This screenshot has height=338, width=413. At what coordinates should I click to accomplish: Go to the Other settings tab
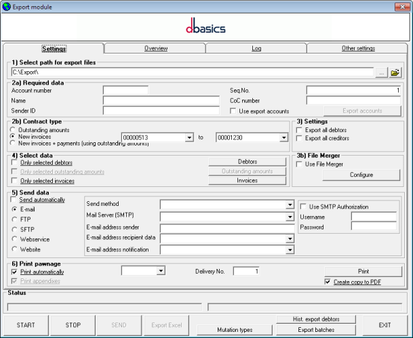click(358, 48)
